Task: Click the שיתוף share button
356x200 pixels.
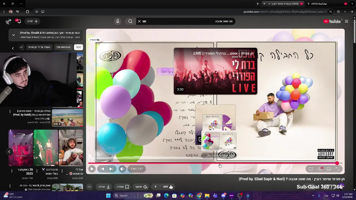Action: [141, 187]
